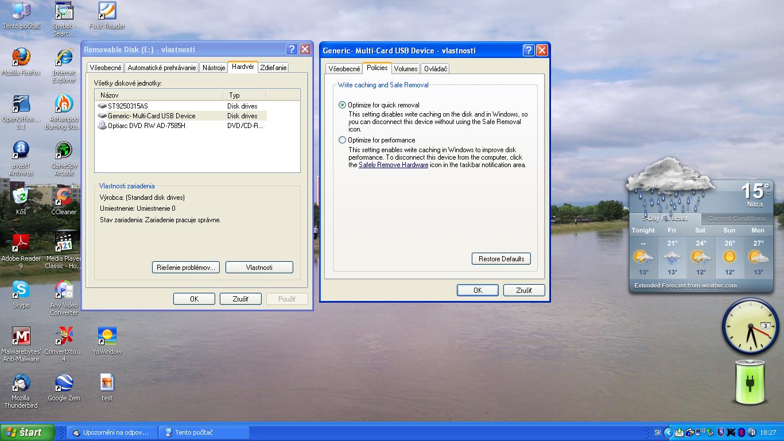Switch to the Nástroje tab
784x441 pixels.
214,68
